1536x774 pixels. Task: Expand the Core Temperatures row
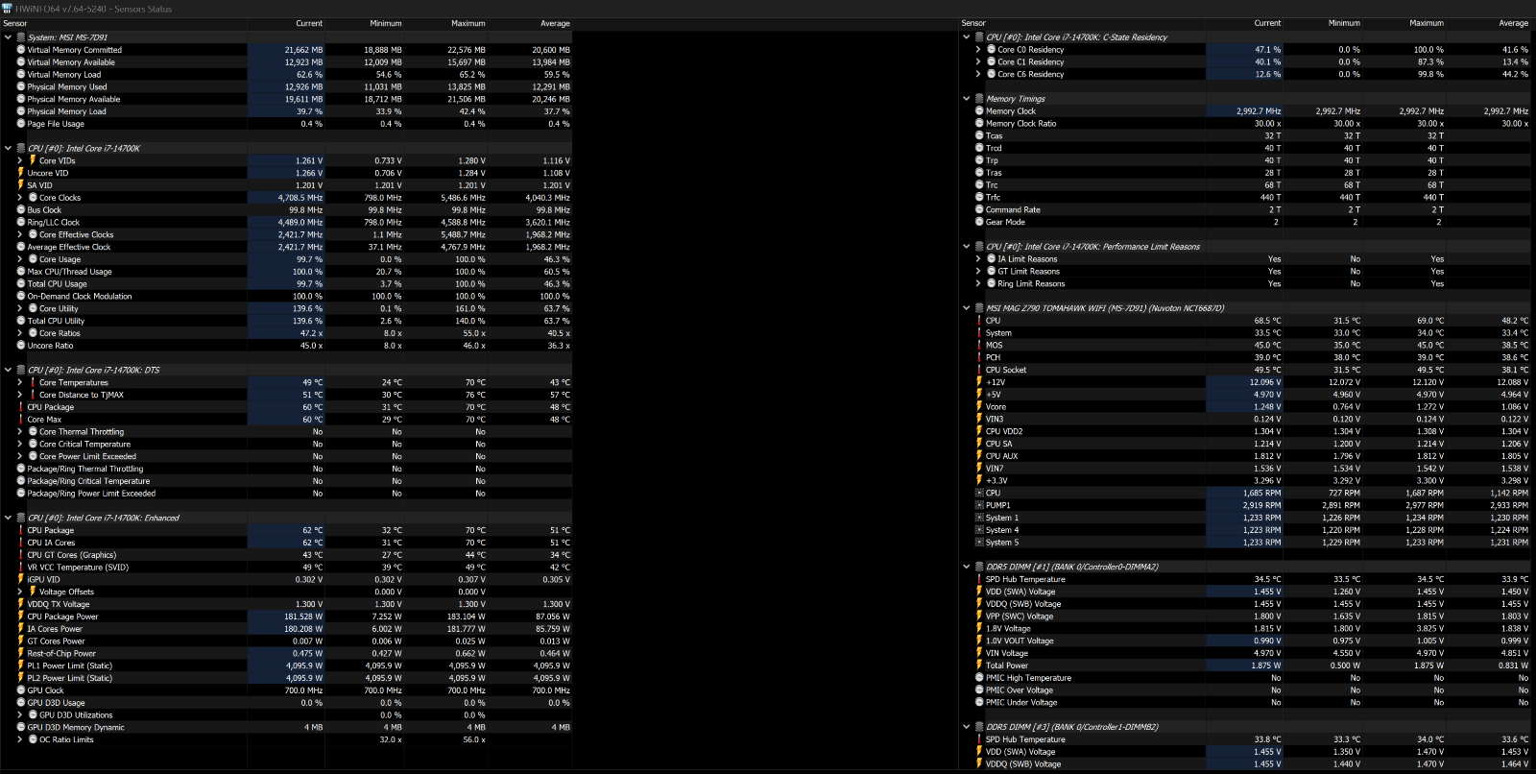(x=20, y=382)
